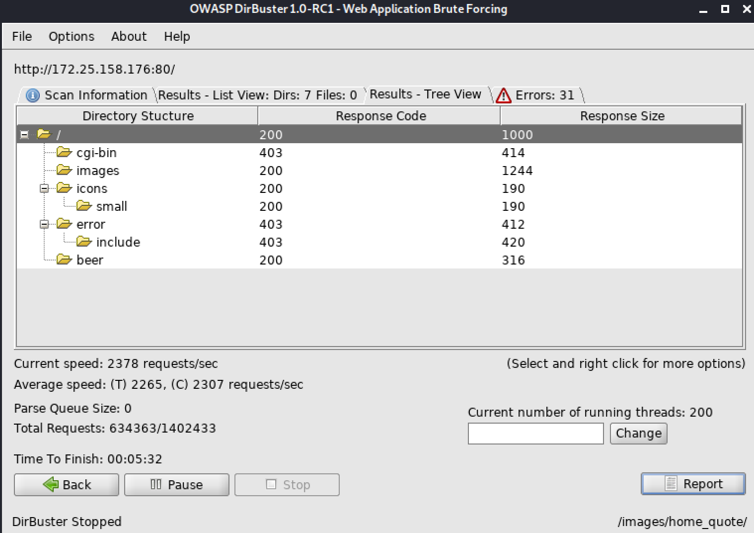Select the beer directory entry
This screenshot has height=533, width=754.
(379, 260)
